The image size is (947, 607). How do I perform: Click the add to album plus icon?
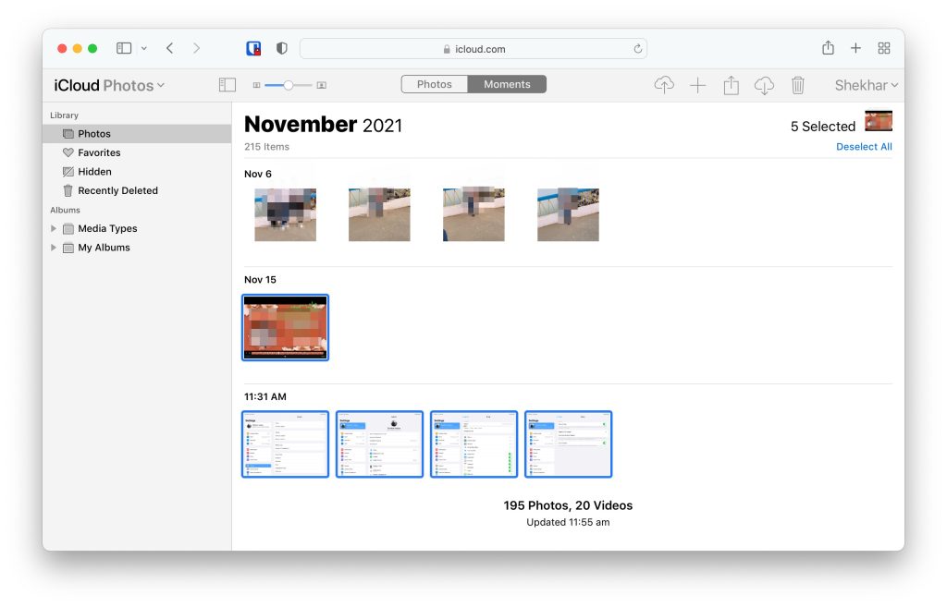[x=697, y=85]
